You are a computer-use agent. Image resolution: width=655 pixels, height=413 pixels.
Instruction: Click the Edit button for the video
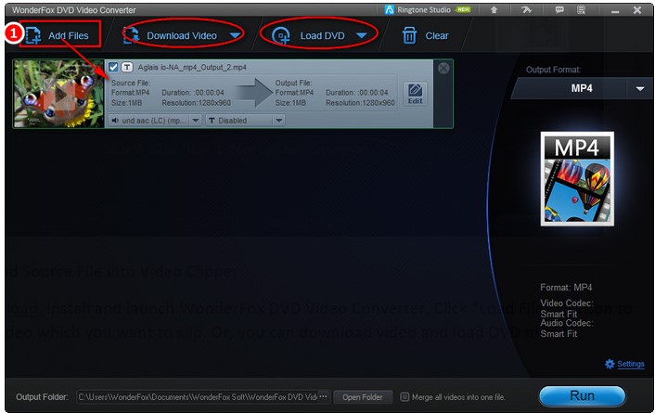click(x=415, y=94)
